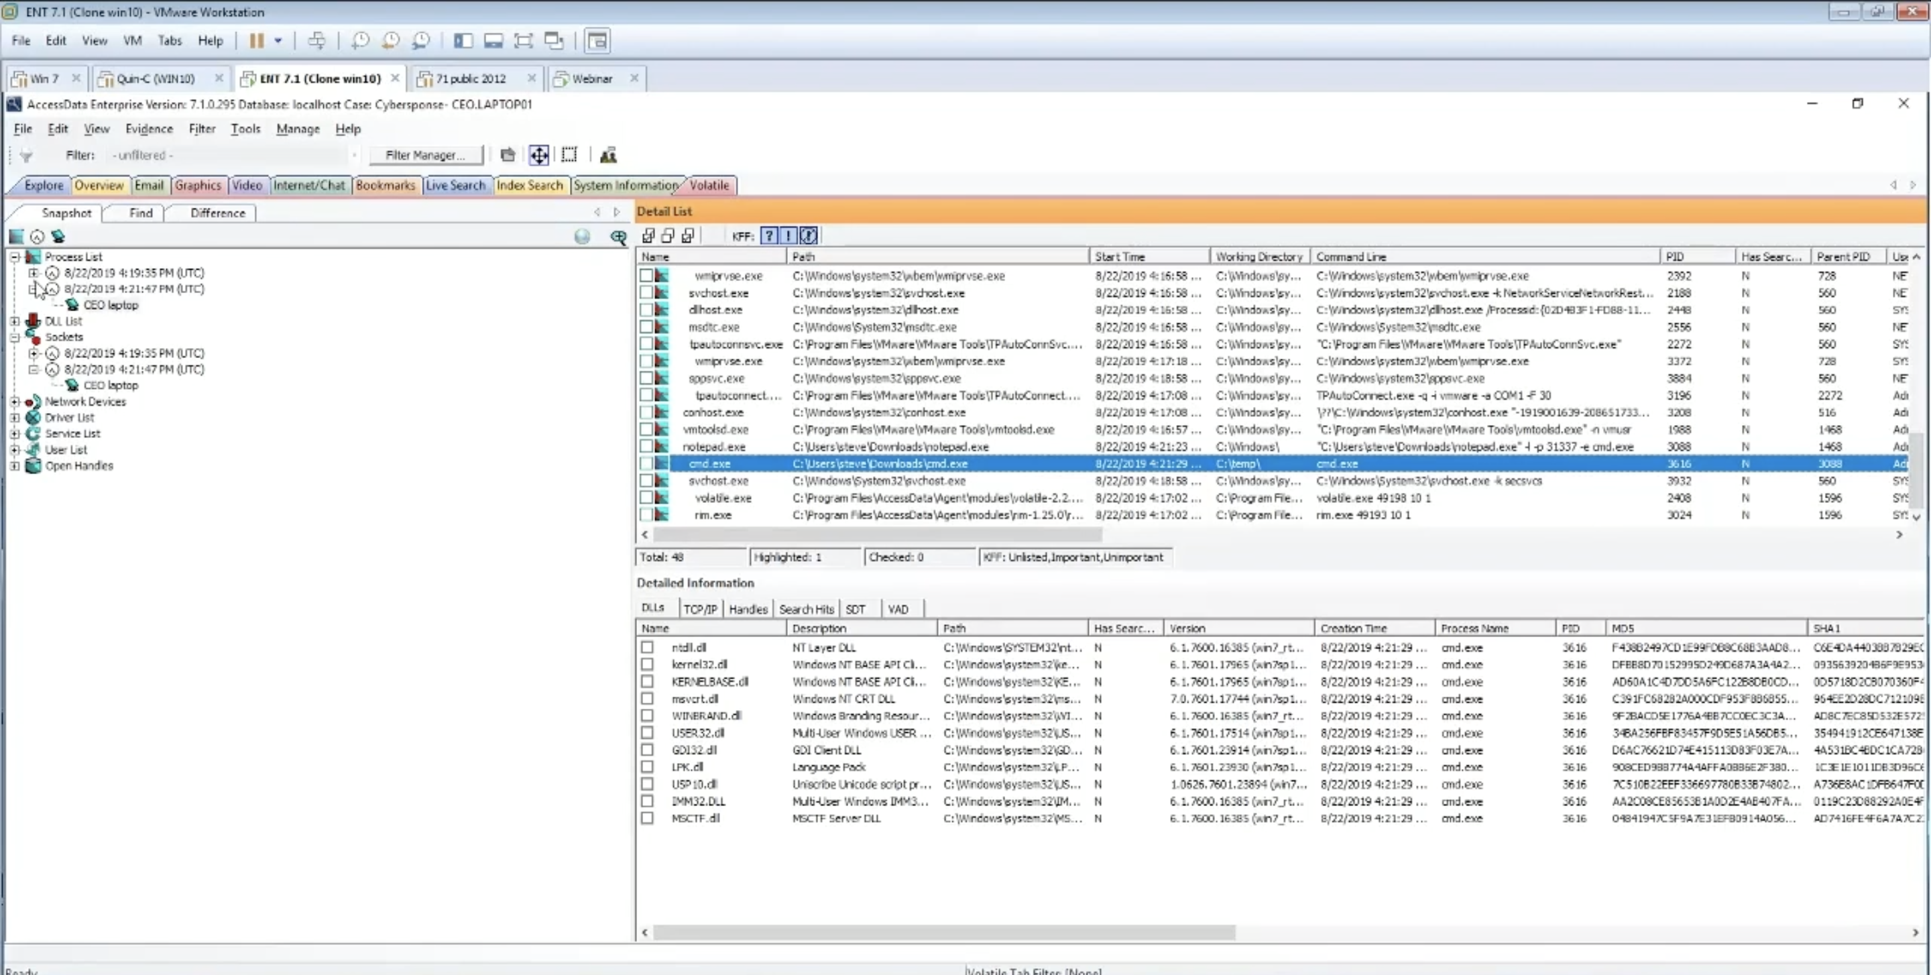The width and height of the screenshot is (1931, 975).
Task: Click VMware full screen mode icon
Action: pos(523,40)
